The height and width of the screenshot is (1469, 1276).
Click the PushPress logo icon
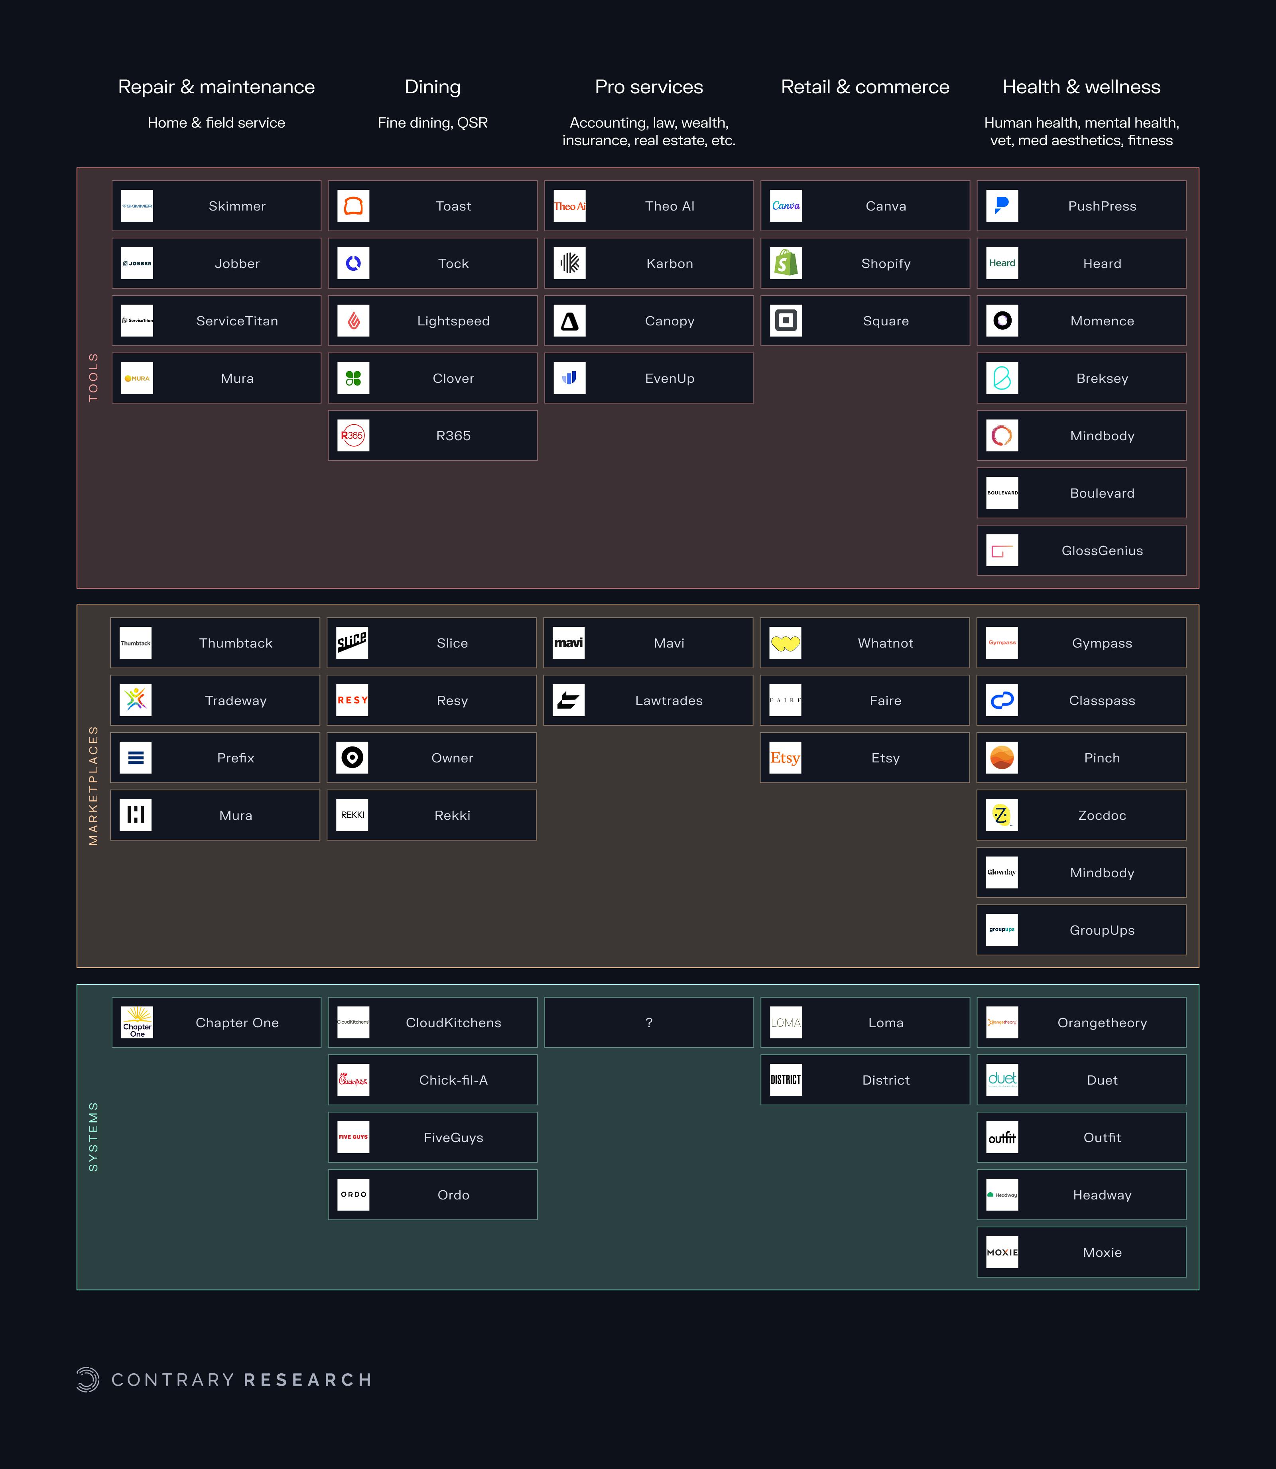[1002, 206]
